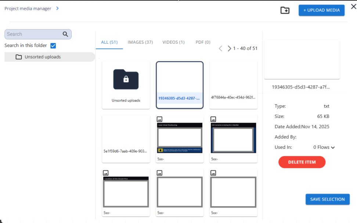Select the 4f76844a file thumbnail

pyautogui.click(x=233, y=84)
